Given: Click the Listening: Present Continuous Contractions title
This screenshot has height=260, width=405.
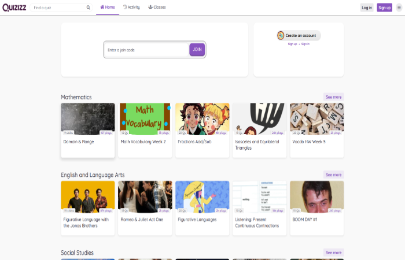Looking at the screenshot, I should click(x=257, y=222).
